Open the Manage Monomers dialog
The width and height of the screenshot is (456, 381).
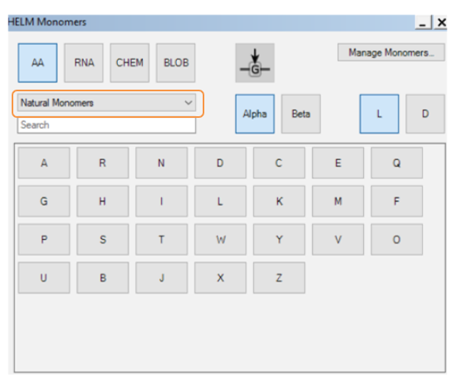pyautogui.click(x=391, y=52)
